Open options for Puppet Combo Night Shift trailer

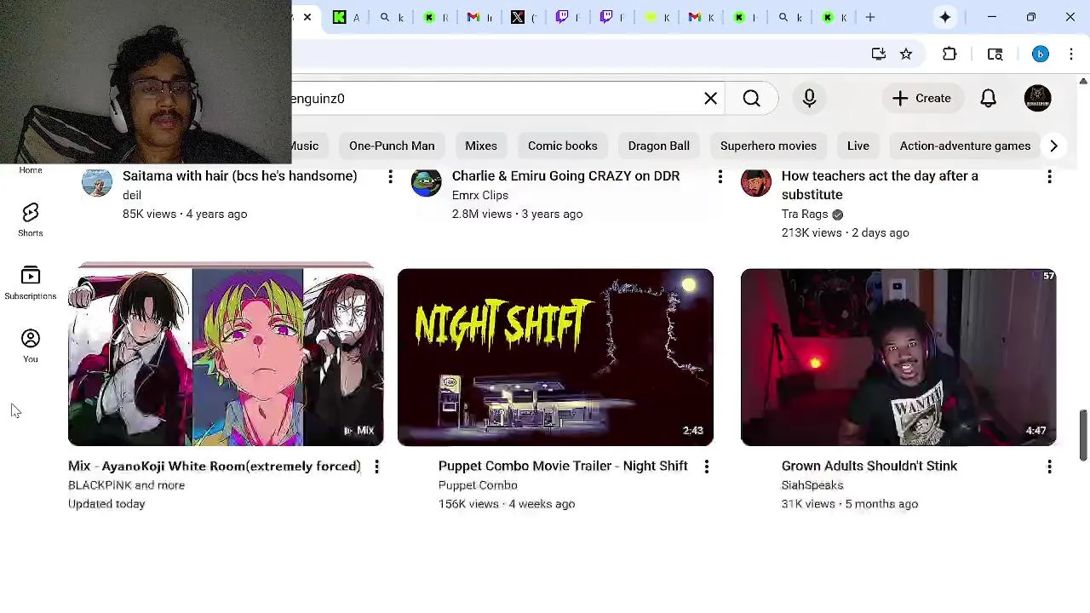(x=706, y=467)
